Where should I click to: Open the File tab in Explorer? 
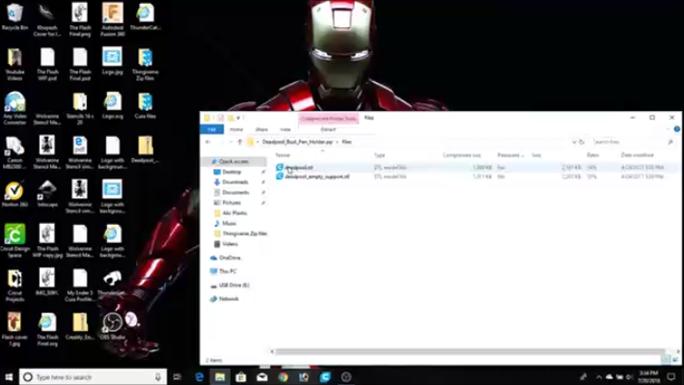tap(211, 129)
